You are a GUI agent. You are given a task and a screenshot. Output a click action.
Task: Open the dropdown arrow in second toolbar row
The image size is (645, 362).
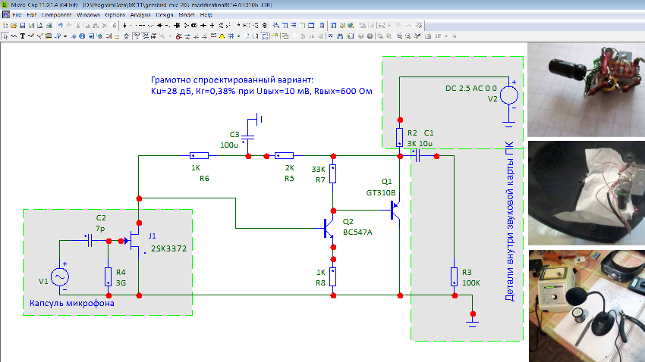(65, 36)
